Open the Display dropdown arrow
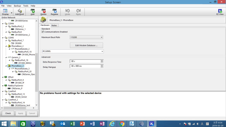 (12, 13)
